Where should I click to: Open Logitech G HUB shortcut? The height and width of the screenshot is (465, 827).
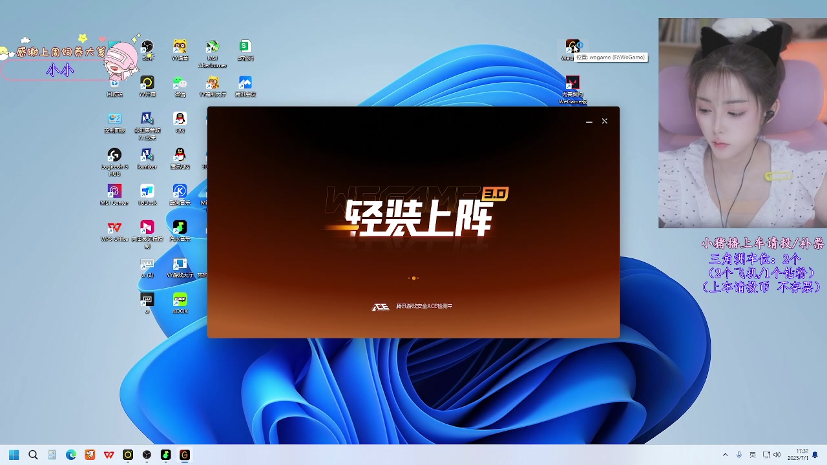coord(114,162)
